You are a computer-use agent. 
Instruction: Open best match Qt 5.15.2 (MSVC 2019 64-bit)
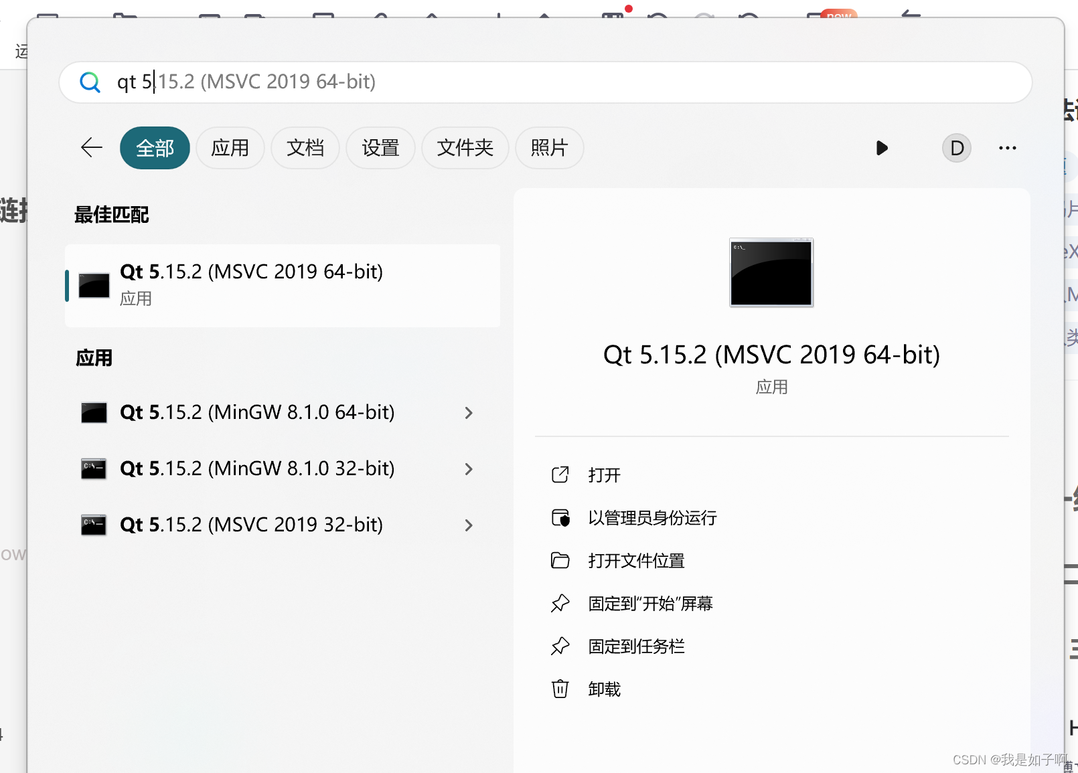click(x=283, y=286)
